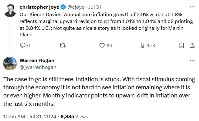
Task: Share christopher joye's tweet
Action: pos(192,45)
